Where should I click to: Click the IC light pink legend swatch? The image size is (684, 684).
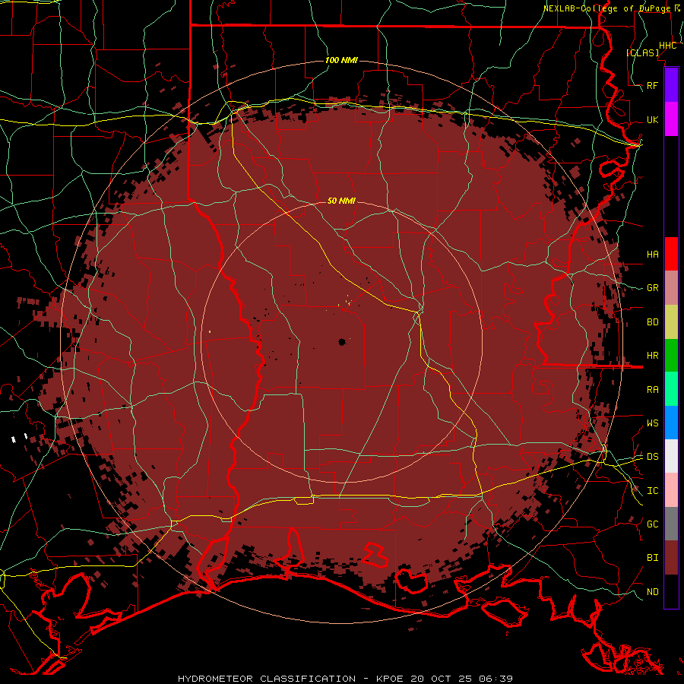(x=671, y=490)
